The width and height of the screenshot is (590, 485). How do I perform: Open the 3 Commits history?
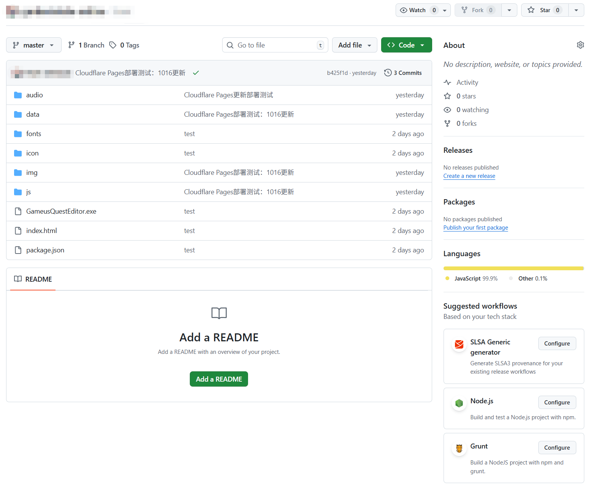click(x=403, y=73)
